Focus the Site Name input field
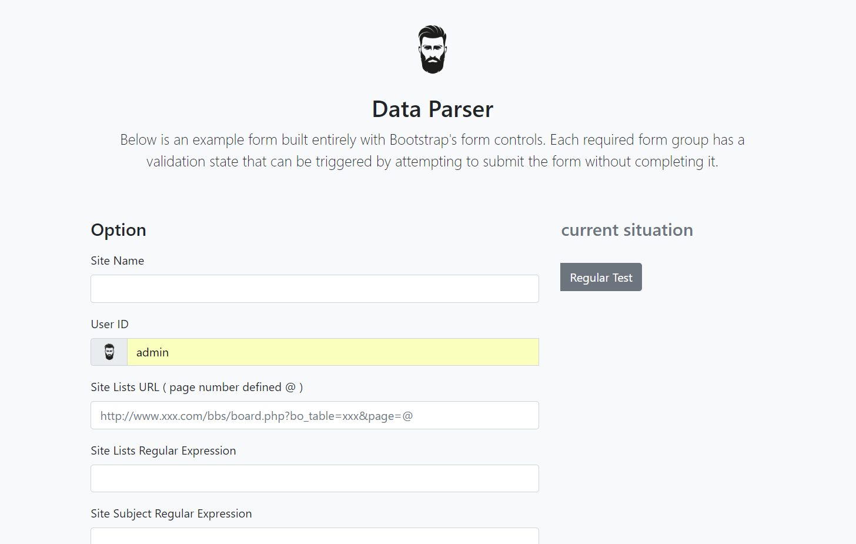 pyautogui.click(x=315, y=289)
